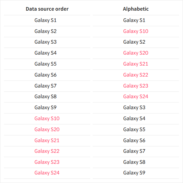Viewport: 183px width, 183px height.
Task: Select Galaxy S3 in the Alphabetic column
Action: [x=134, y=107]
